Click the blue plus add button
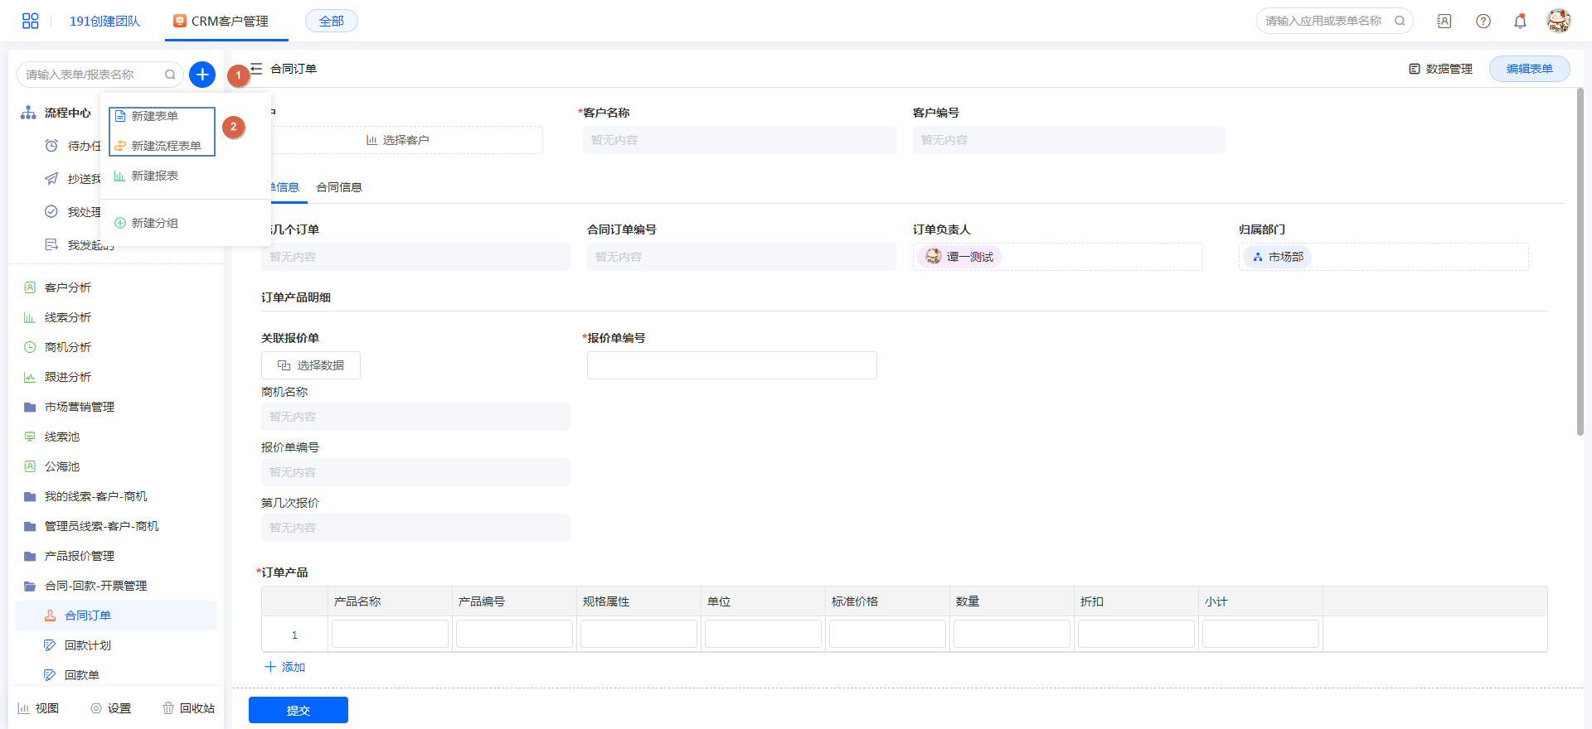 [x=202, y=75]
